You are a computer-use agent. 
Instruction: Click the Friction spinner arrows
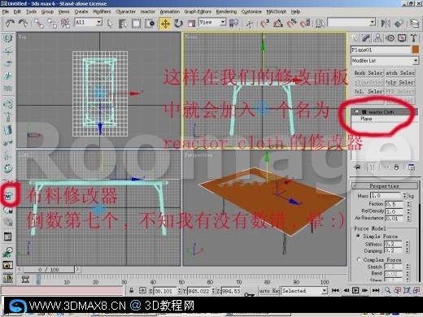tap(408, 204)
